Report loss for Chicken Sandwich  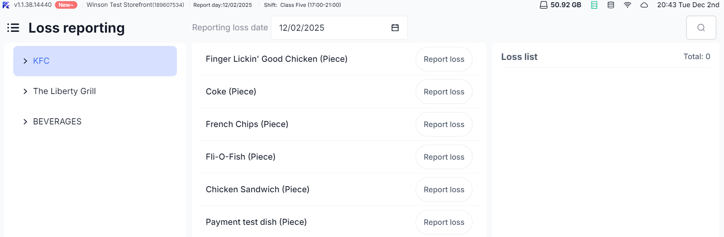[x=444, y=190]
